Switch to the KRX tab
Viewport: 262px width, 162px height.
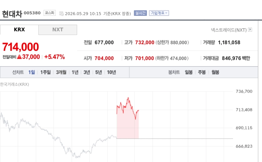coord(19,30)
